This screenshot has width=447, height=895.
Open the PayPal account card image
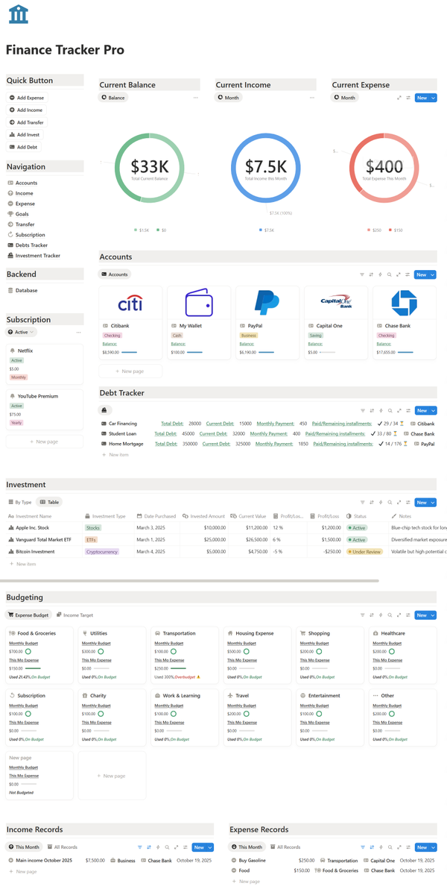[x=267, y=303]
